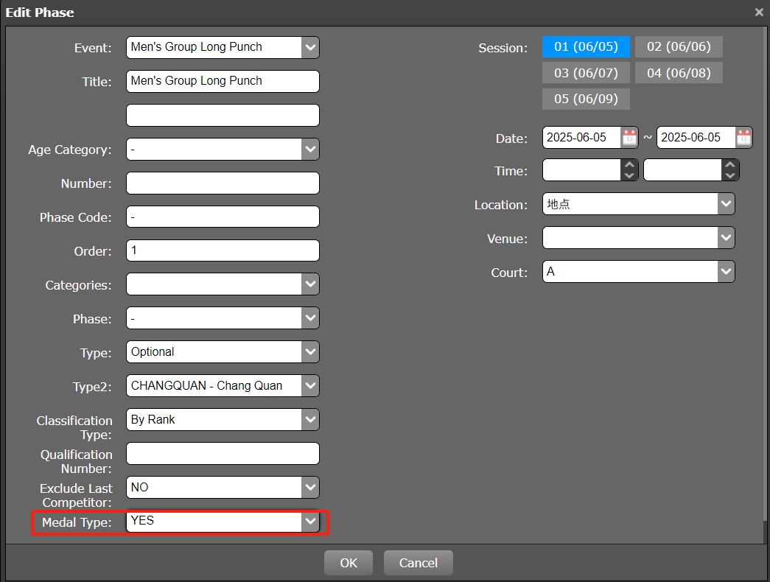Choose session 04 (06/08)
Screen dimensions: 770x582
tap(679, 72)
